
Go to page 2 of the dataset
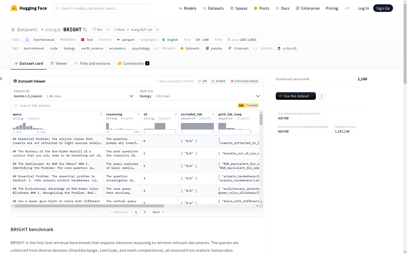pos(145,212)
